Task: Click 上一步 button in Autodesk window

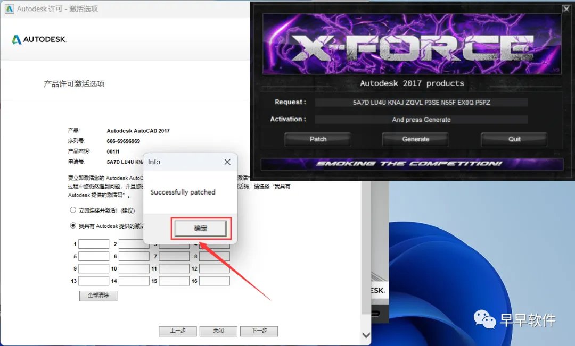Action: pyautogui.click(x=178, y=331)
